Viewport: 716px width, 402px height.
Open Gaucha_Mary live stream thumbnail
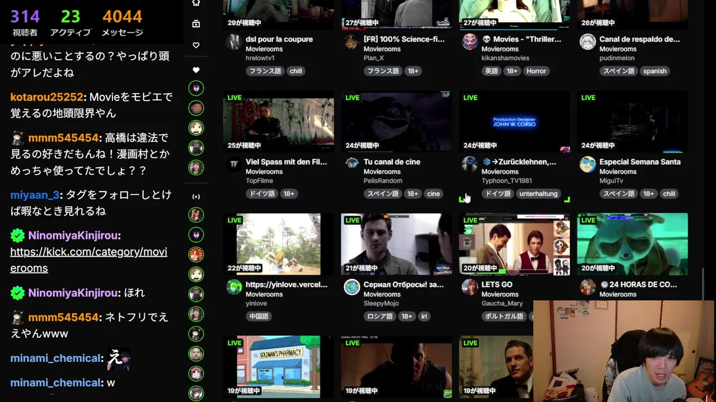515,244
